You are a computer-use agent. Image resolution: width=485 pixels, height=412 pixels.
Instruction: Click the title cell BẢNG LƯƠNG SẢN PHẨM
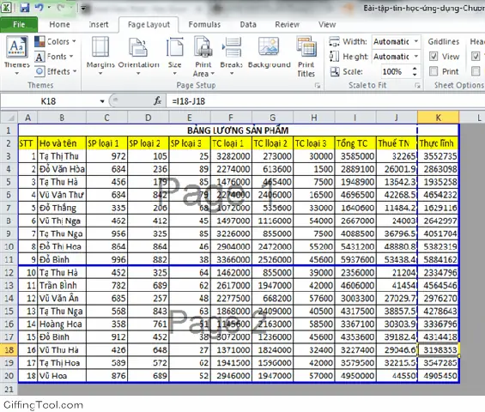coord(238,130)
